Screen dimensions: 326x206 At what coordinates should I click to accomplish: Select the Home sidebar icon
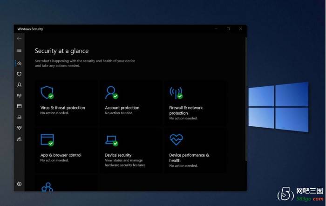point(20,63)
